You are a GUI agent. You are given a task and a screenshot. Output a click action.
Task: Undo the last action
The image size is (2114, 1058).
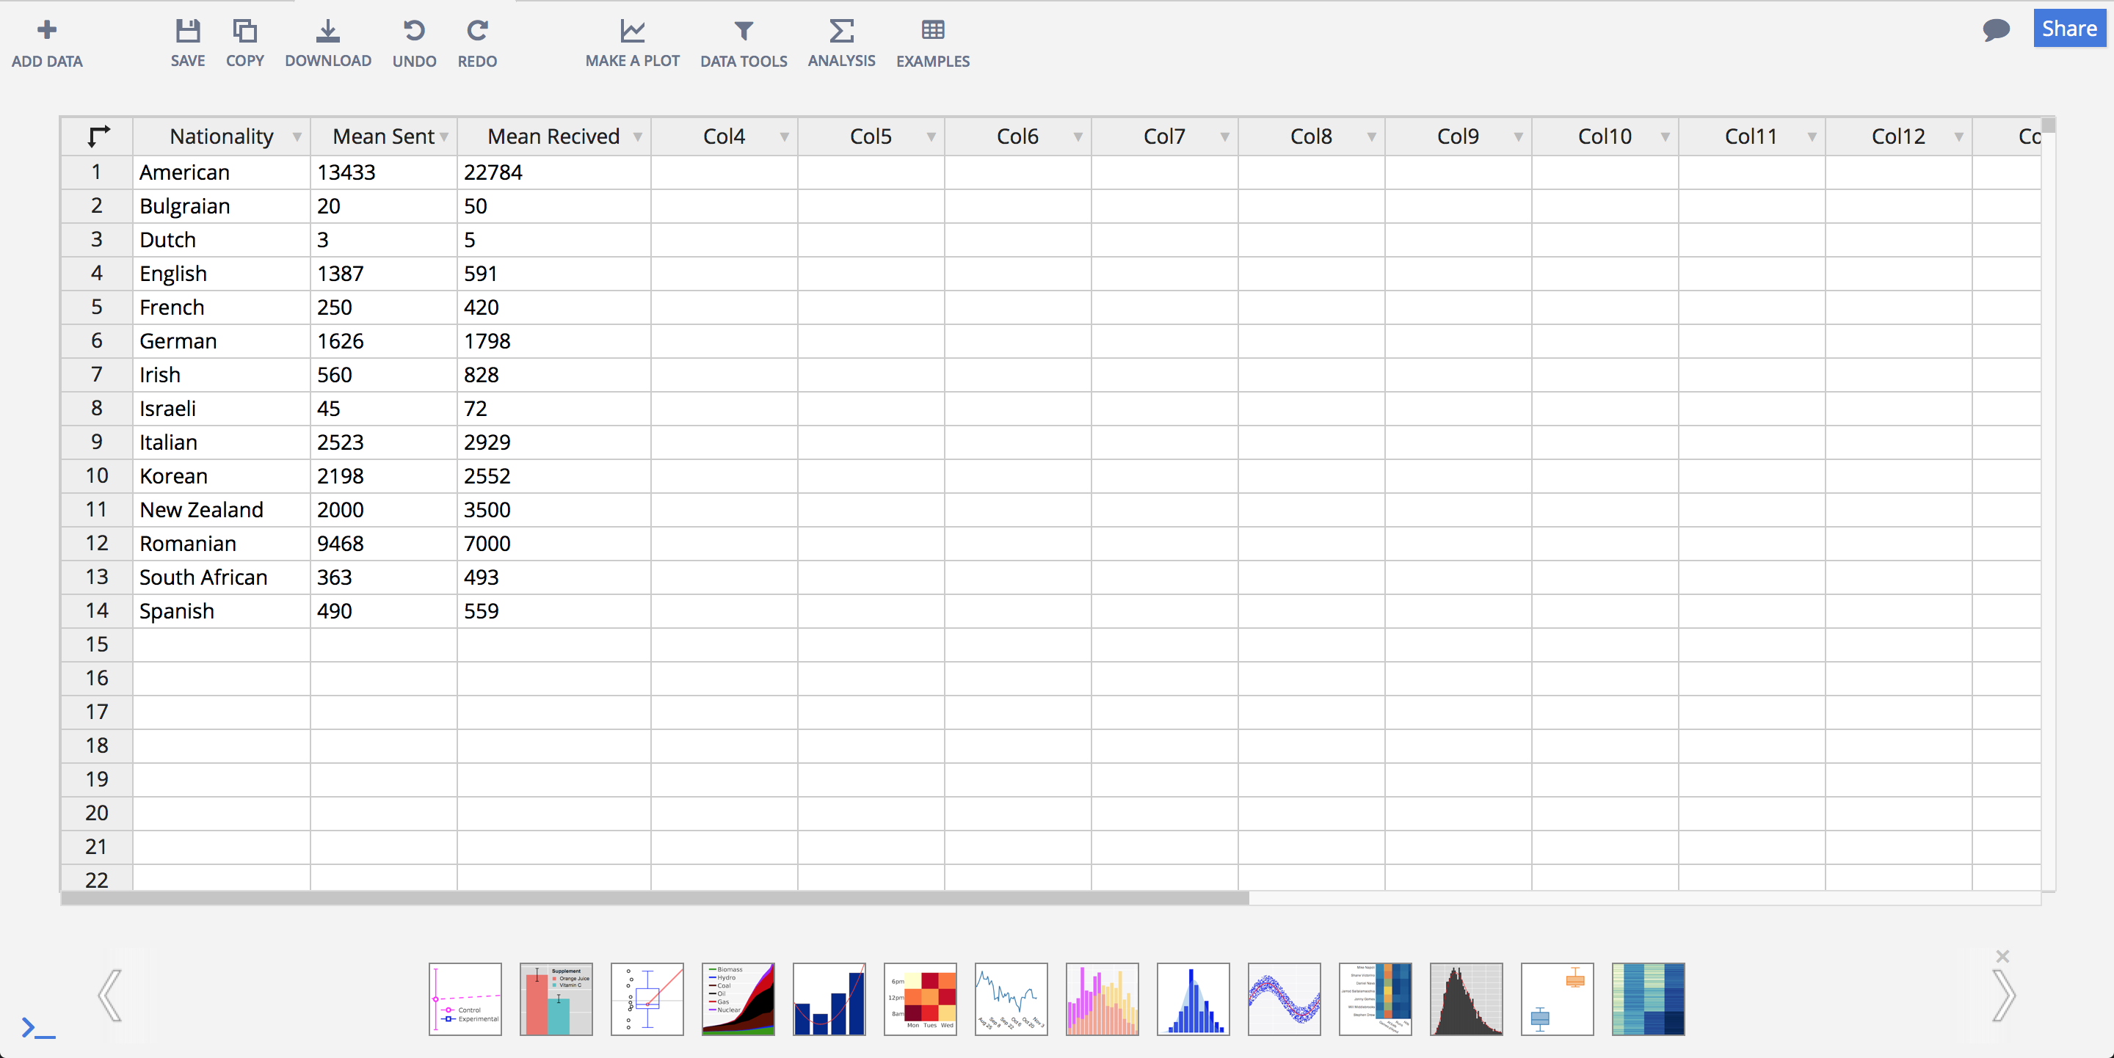pos(413,31)
